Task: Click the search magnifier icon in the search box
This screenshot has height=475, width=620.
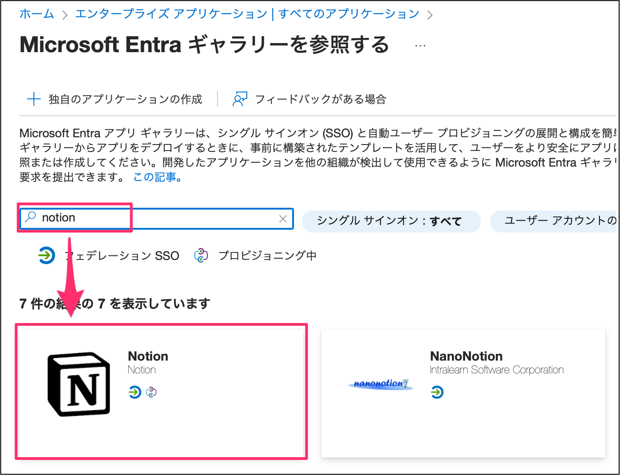Action: (x=30, y=217)
